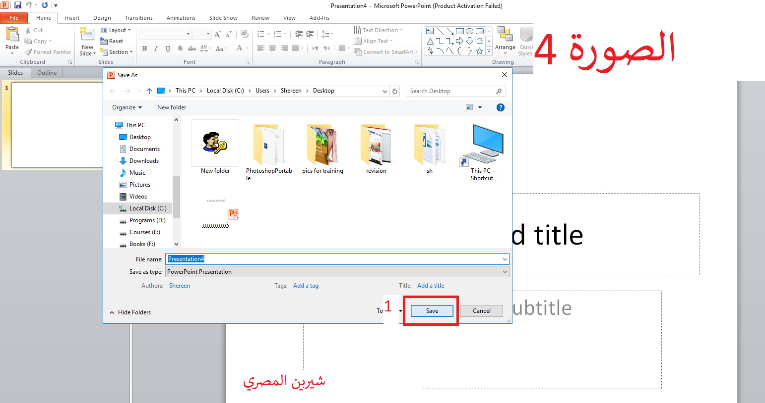Switch to the Outline pane tab

pos(47,73)
